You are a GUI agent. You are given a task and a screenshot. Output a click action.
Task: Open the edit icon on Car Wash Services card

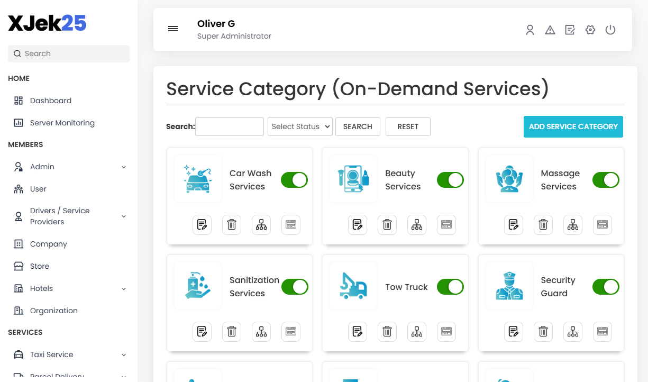coord(202,224)
